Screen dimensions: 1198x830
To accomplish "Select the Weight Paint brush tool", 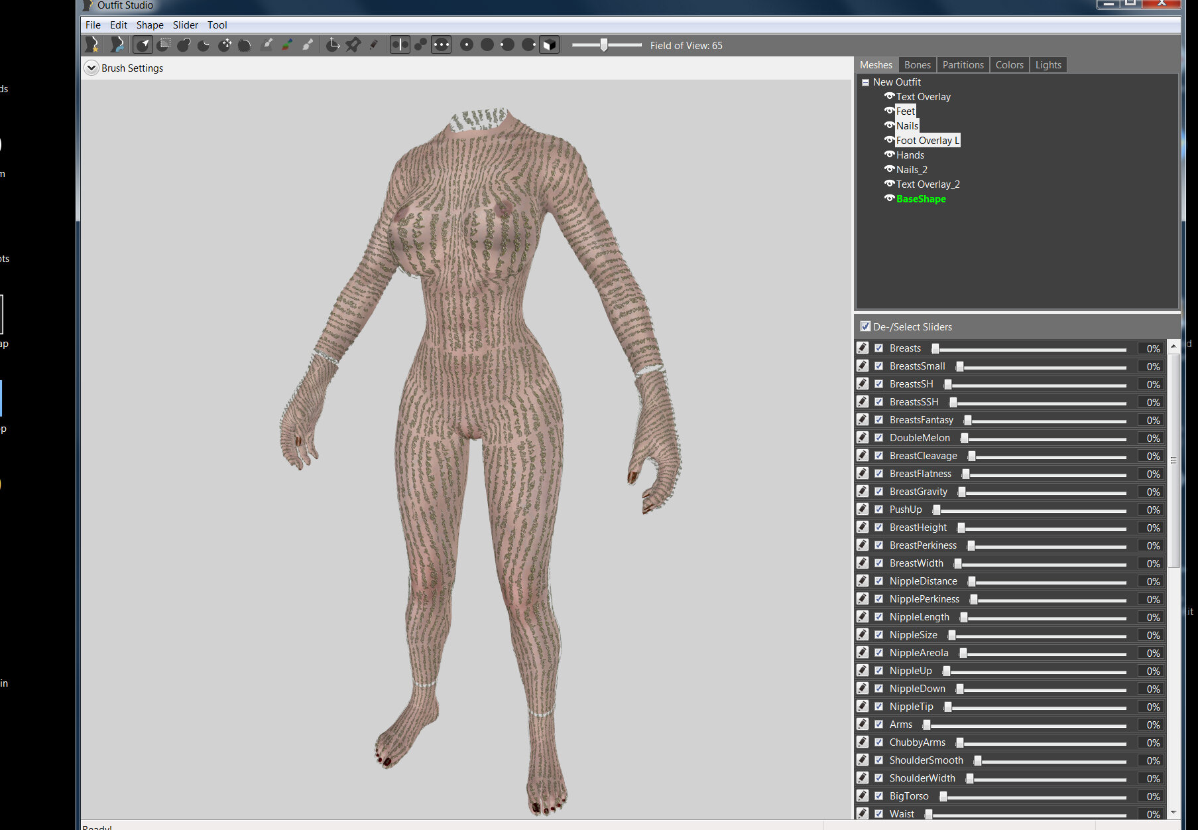I will click(267, 44).
